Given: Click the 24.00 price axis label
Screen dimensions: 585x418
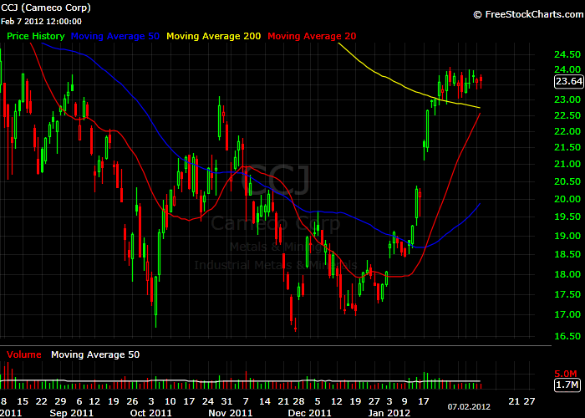Looking at the screenshot, I should coord(567,69).
